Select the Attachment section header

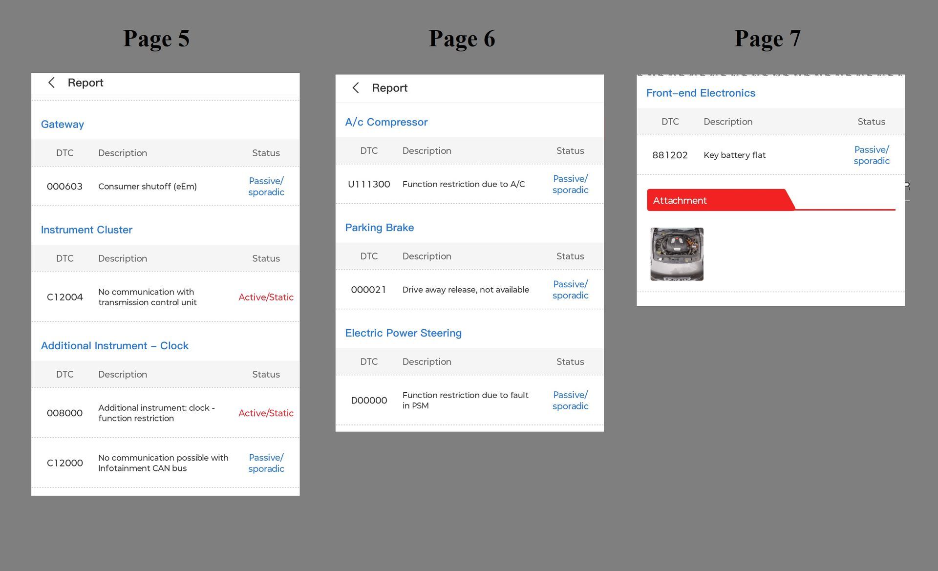720,200
